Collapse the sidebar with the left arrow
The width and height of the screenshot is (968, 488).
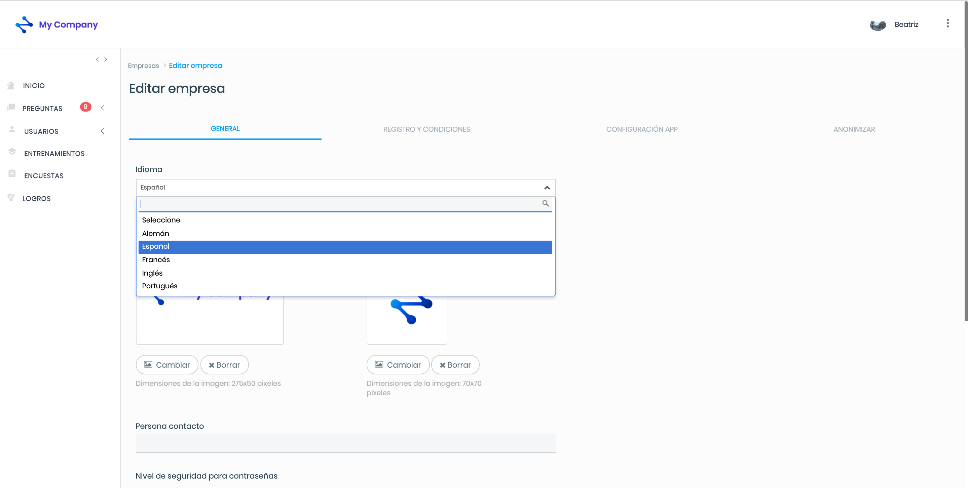(97, 60)
